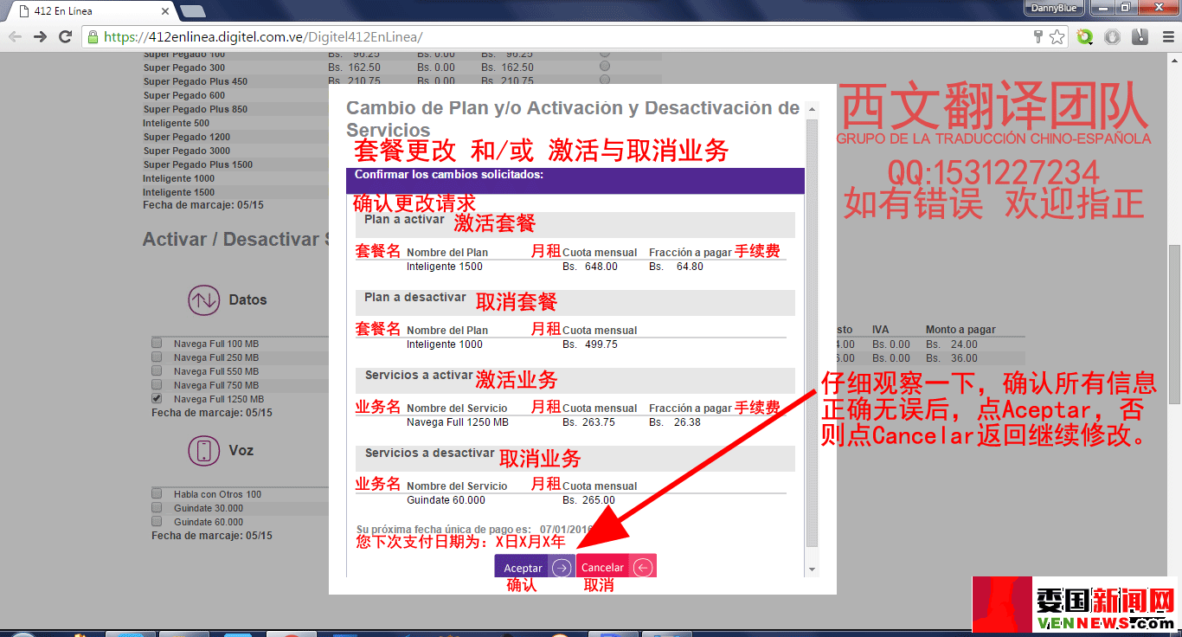Click the Cancelar button

616,567
